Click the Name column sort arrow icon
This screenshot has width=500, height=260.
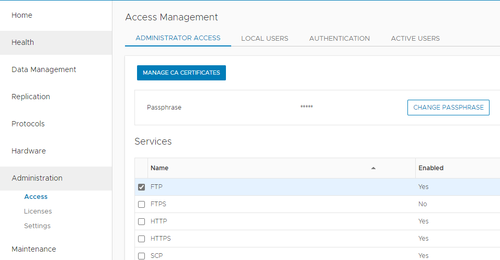tap(373, 168)
